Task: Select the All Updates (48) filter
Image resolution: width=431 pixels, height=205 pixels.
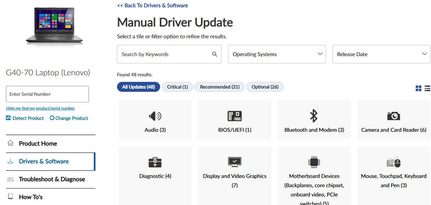Action: [138, 87]
